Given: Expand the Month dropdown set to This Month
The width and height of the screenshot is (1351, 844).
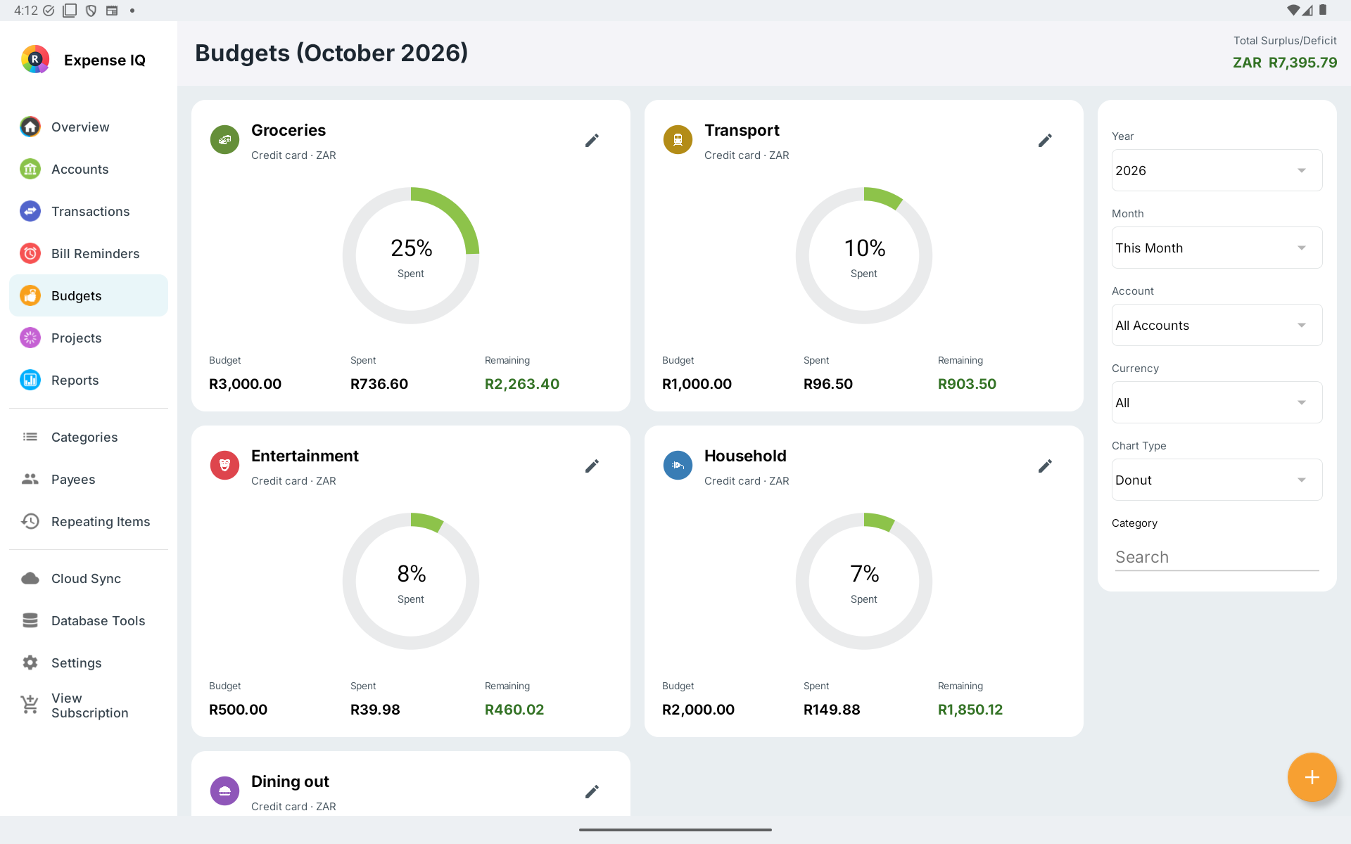Looking at the screenshot, I should [x=1217, y=248].
